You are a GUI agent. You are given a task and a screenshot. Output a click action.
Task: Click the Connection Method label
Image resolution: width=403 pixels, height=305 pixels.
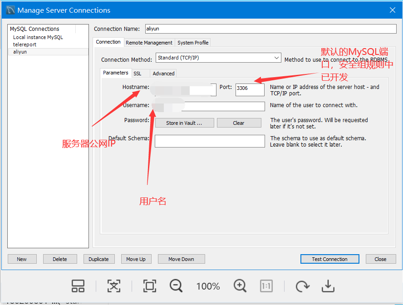(127, 59)
